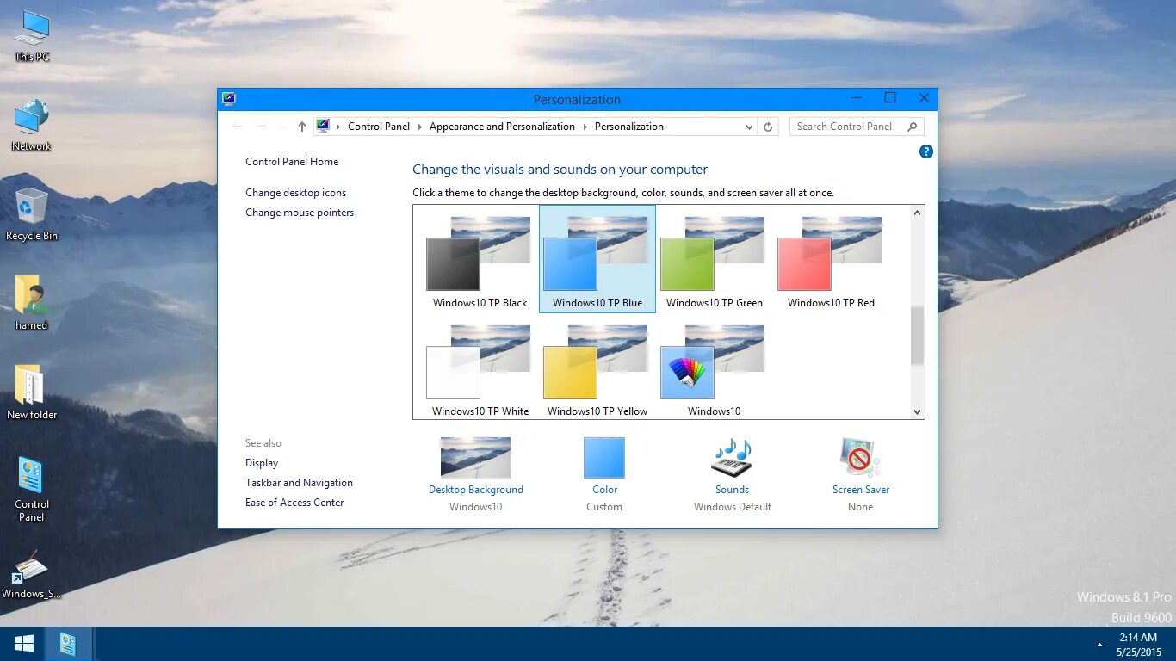Click the 'Custom' color label
The height and width of the screenshot is (661, 1176).
(604, 507)
